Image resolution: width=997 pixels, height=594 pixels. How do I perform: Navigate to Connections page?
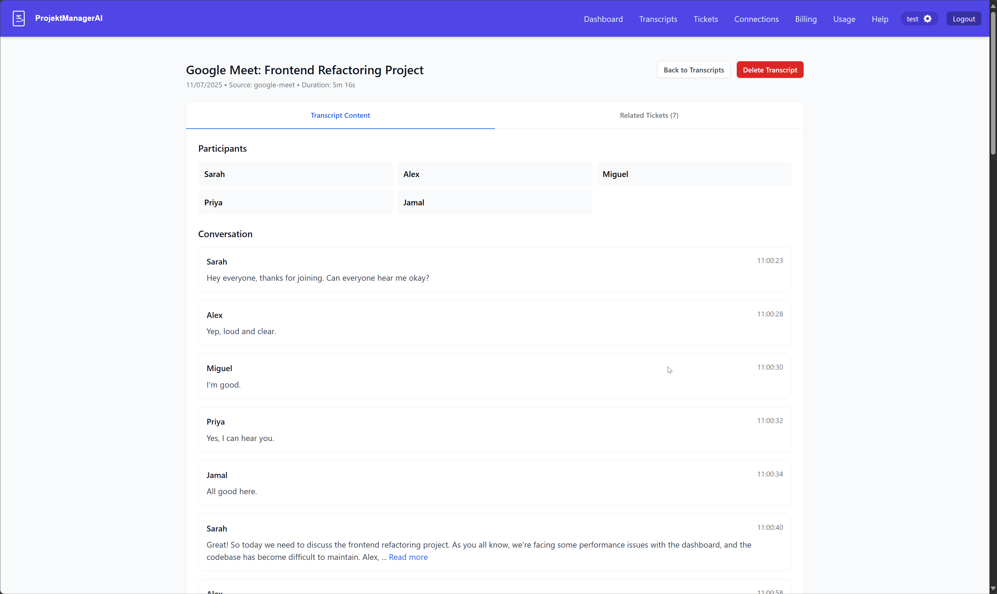tap(756, 19)
